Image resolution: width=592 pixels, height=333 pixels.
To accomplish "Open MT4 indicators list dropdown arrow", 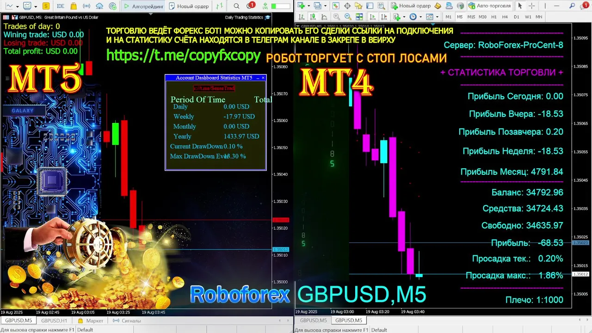I will point(404,17).
